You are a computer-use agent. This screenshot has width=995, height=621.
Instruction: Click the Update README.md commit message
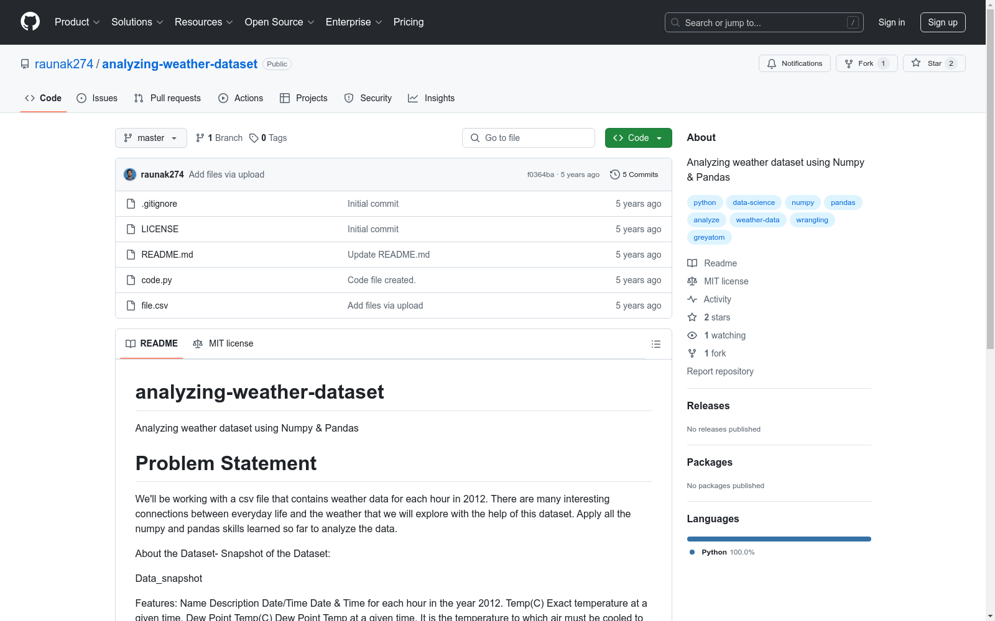pos(389,255)
